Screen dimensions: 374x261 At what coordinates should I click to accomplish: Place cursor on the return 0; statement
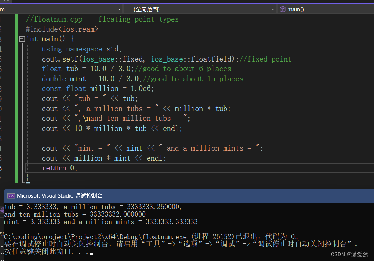(60, 168)
